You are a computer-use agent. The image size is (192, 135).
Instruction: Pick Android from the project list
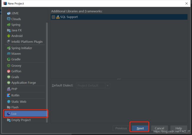[25, 36]
